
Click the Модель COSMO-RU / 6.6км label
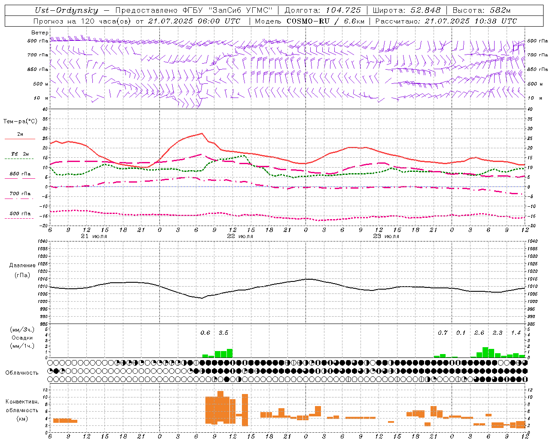tap(310, 21)
